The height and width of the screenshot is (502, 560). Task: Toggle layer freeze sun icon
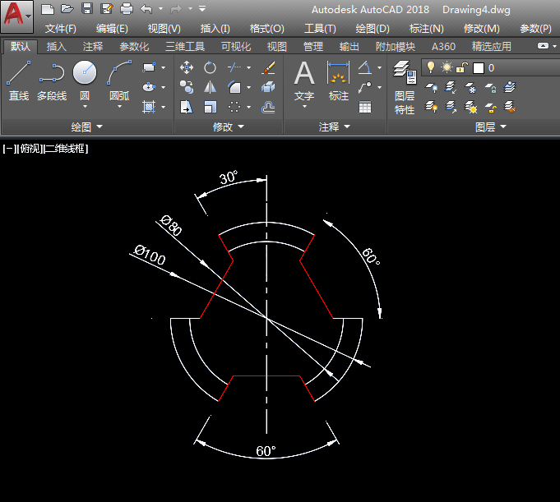point(447,67)
